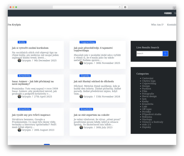
Task: Select Případové studie category
Action: pos(152,114)
